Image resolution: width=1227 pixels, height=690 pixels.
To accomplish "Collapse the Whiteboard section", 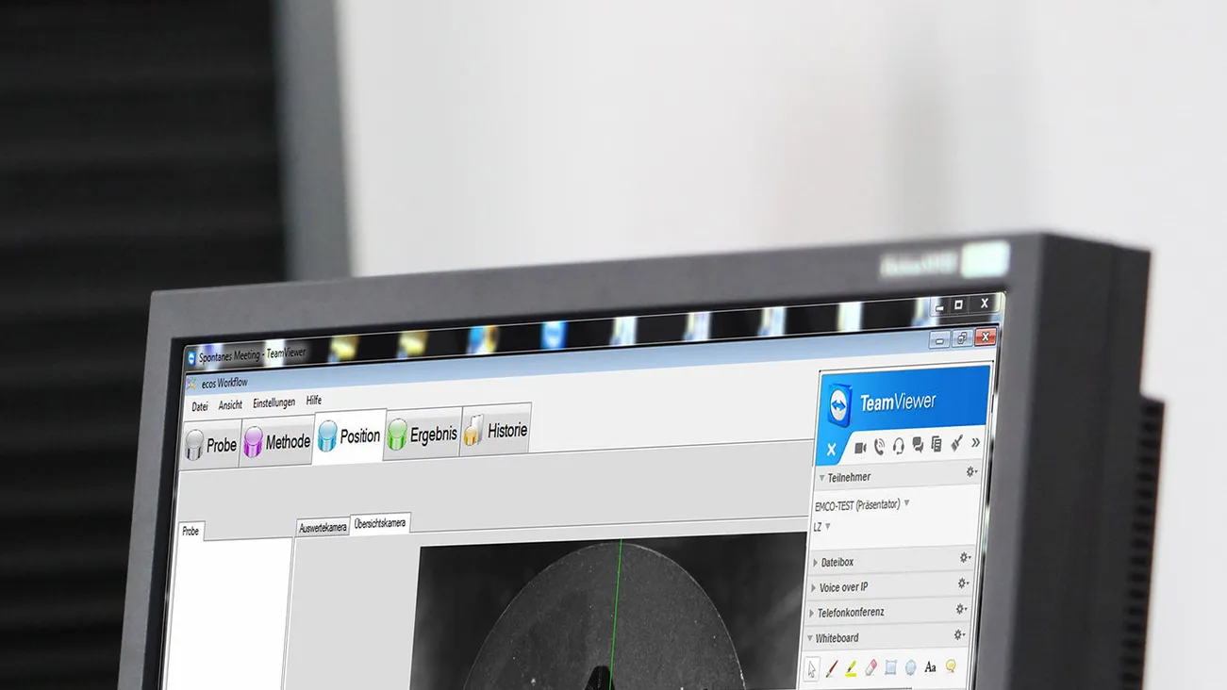I will [x=810, y=638].
